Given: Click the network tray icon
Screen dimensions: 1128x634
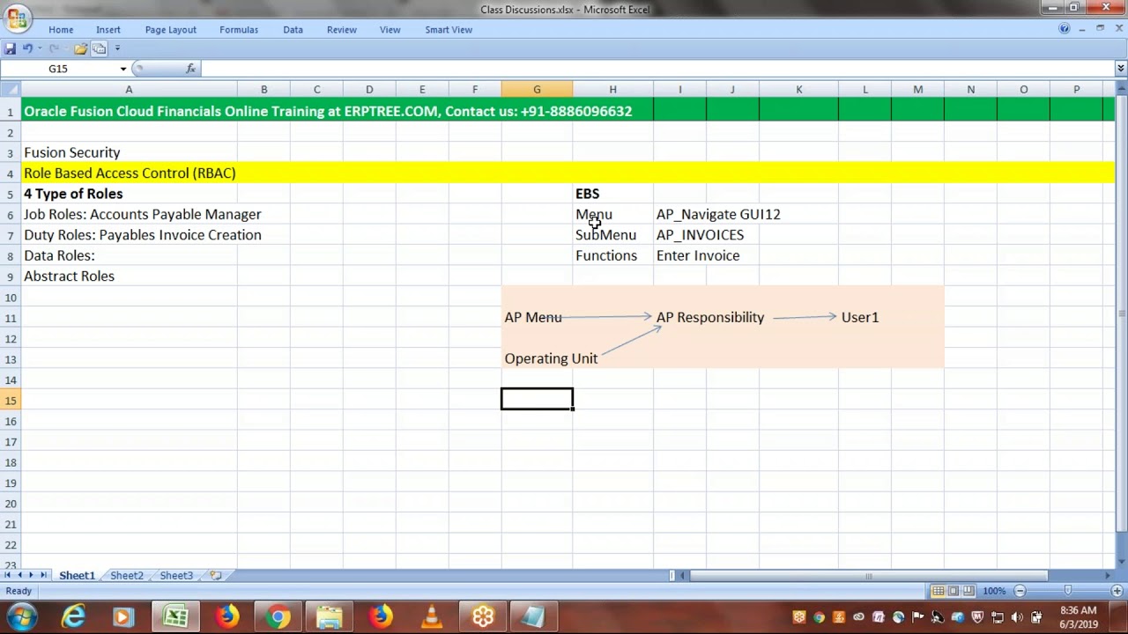Looking at the screenshot, I should (x=998, y=617).
